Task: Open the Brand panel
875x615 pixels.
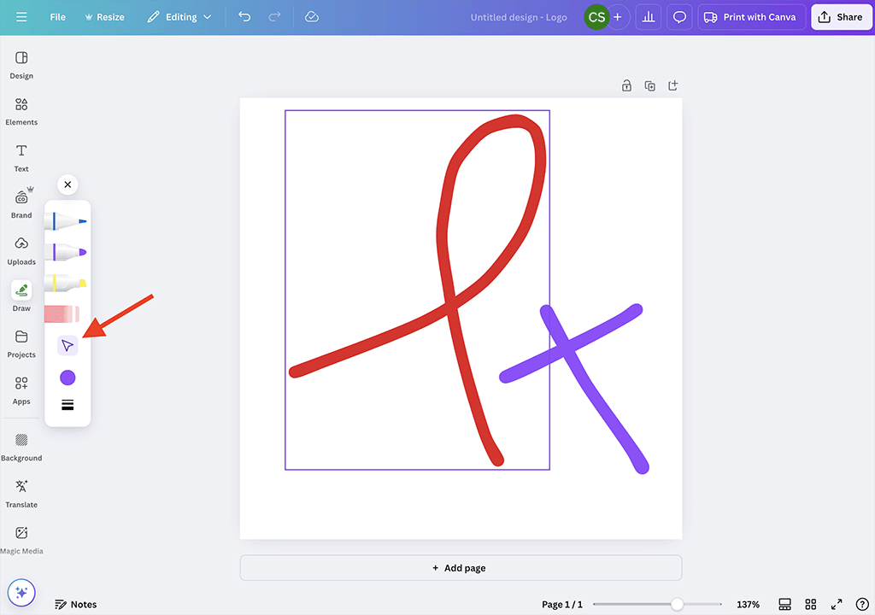Action: coord(21,204)
